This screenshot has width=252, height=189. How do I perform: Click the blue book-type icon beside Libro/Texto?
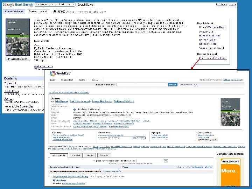[75, 110]
